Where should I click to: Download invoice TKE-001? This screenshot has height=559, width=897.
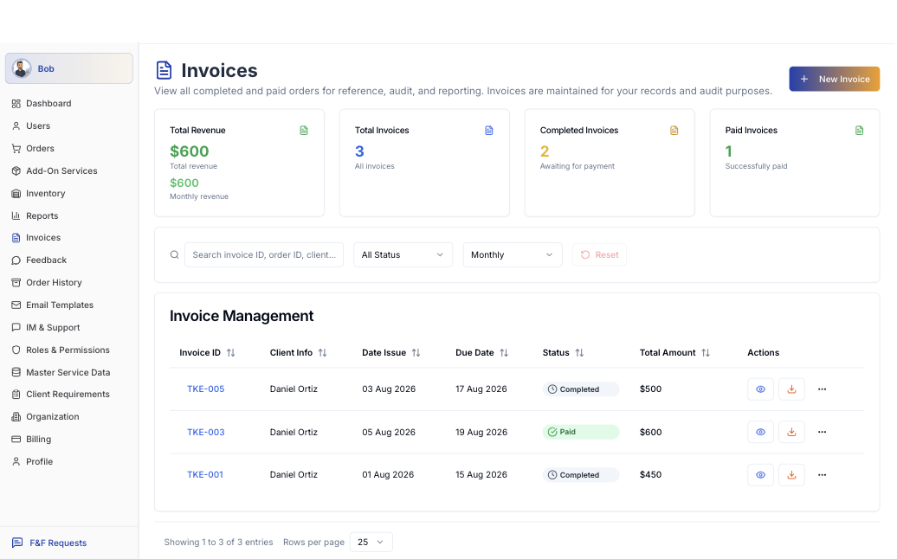click(791, 475)
